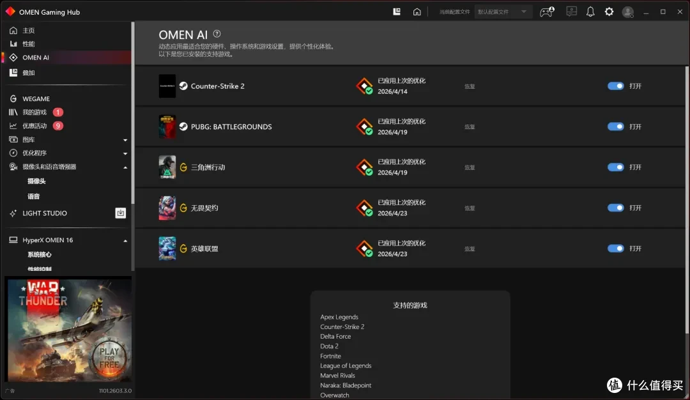
Task: Click "Apex Legends" in supported games list
Action: (339, 317)
